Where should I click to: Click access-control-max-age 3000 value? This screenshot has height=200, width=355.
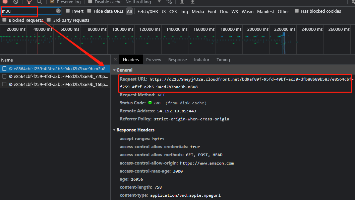(178, 171)
